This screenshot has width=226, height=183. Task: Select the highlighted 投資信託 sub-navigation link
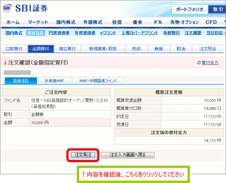click(x=36, y=33)
